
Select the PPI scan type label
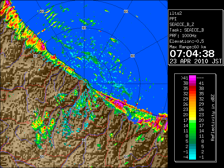click(173, 19)
